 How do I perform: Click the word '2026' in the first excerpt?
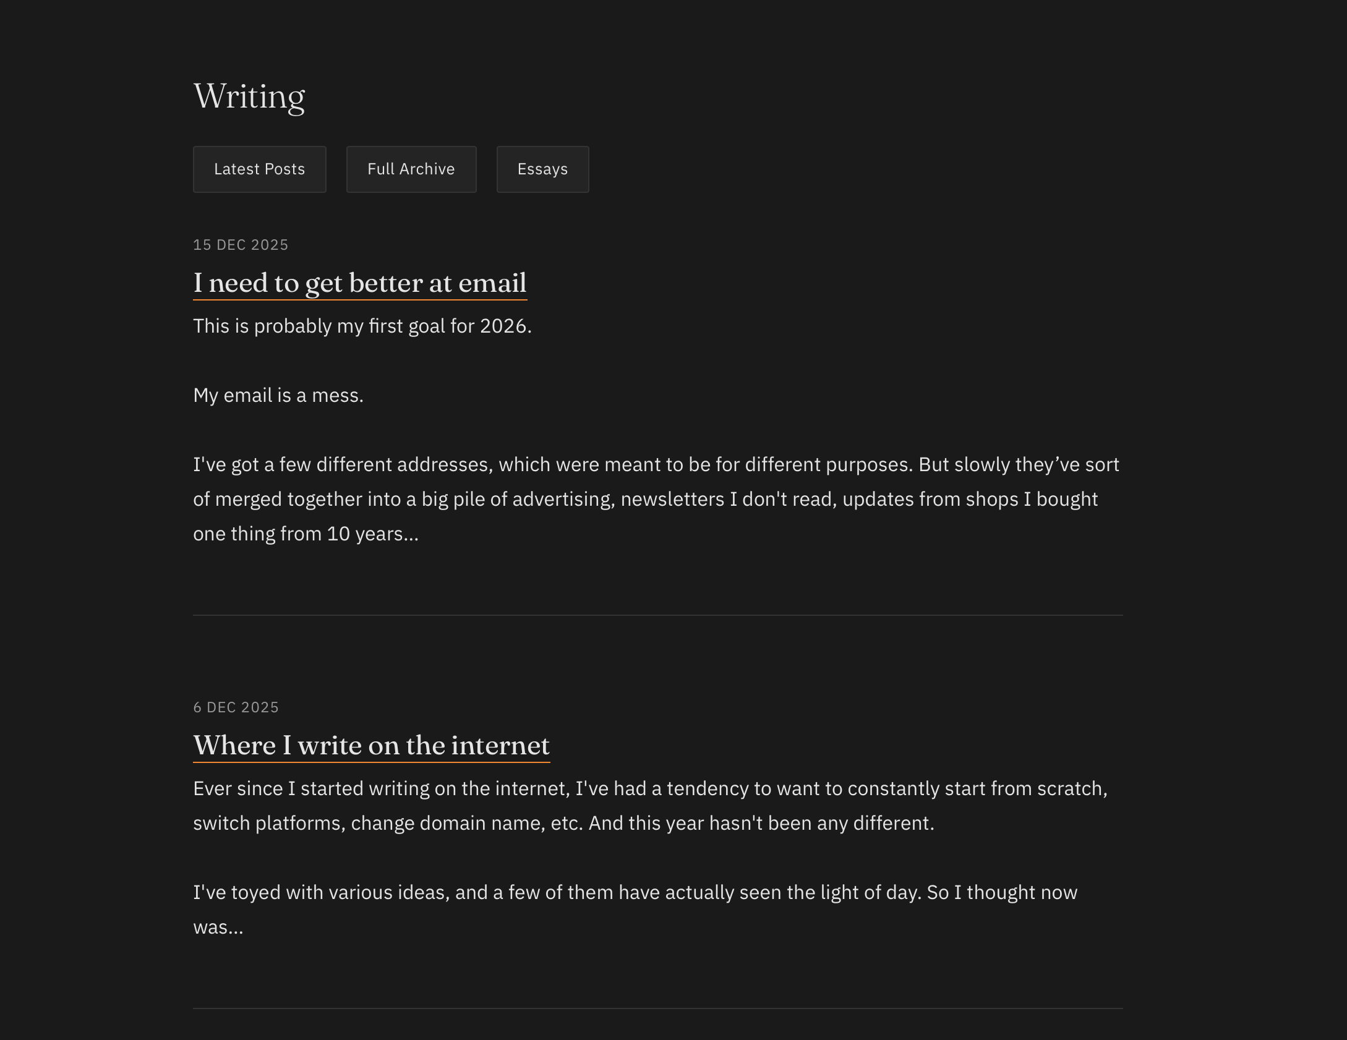pos(503,326)
